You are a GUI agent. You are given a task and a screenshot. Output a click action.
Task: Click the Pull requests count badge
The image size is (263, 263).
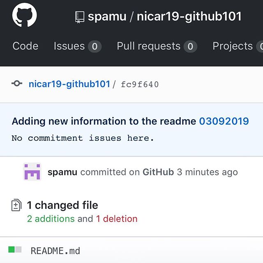[190, 46]
